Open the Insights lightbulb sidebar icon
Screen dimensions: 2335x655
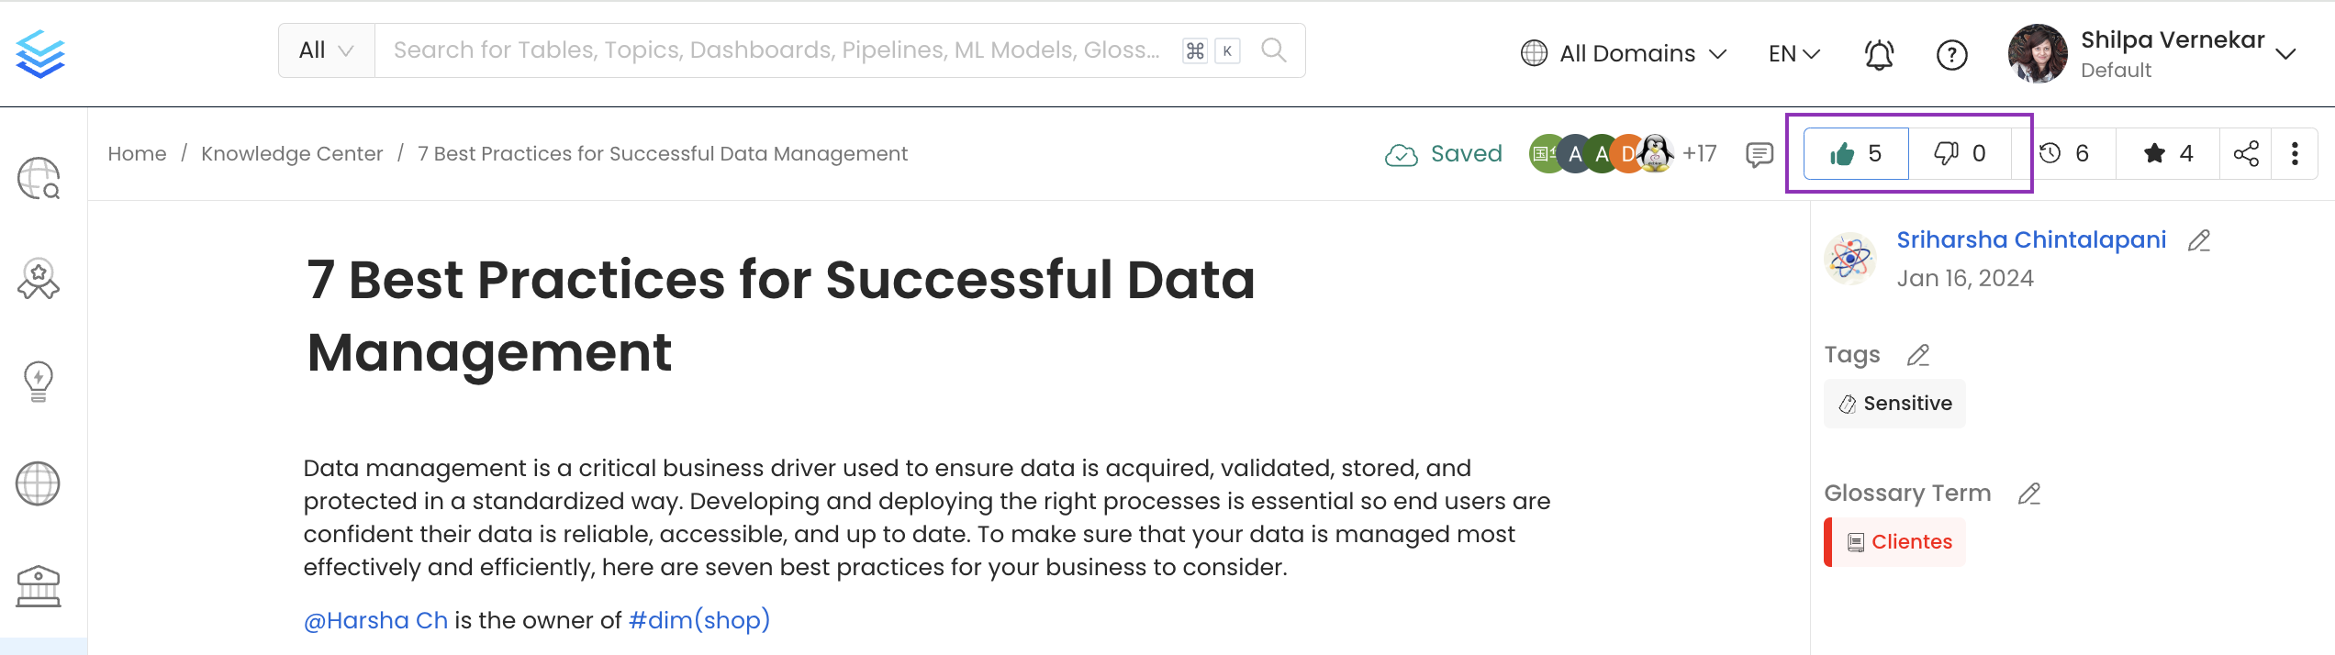tap(39, 381)
